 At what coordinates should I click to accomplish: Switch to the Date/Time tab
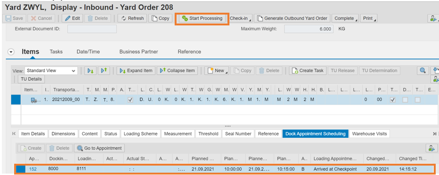click(88, 52)
